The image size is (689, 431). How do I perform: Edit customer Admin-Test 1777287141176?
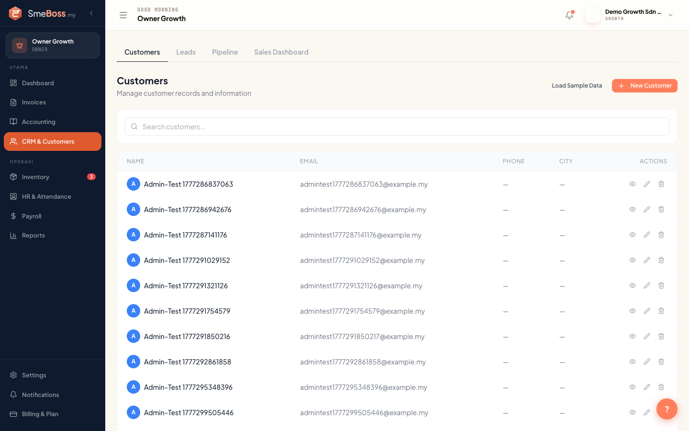(647, 235)
